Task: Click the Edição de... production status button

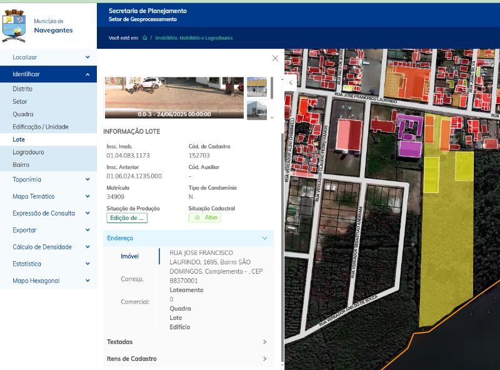Action: coord(127,218)
